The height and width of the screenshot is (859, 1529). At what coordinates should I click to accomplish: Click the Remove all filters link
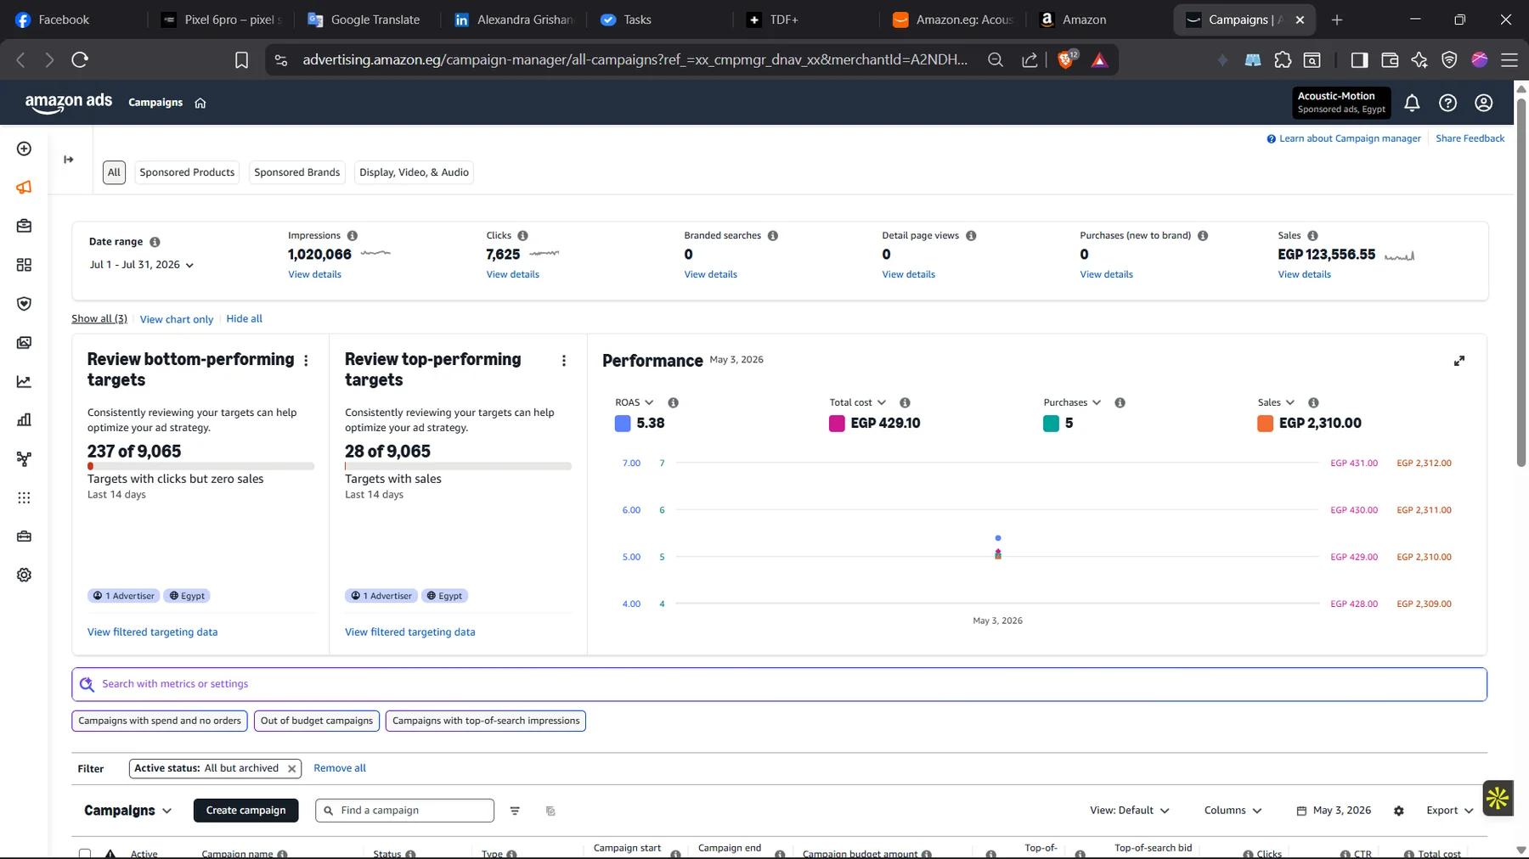pyautogui.click(x=340, y=768)
